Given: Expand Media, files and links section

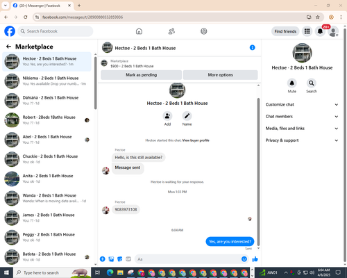Looking at the screenshot, I should 302,129.
